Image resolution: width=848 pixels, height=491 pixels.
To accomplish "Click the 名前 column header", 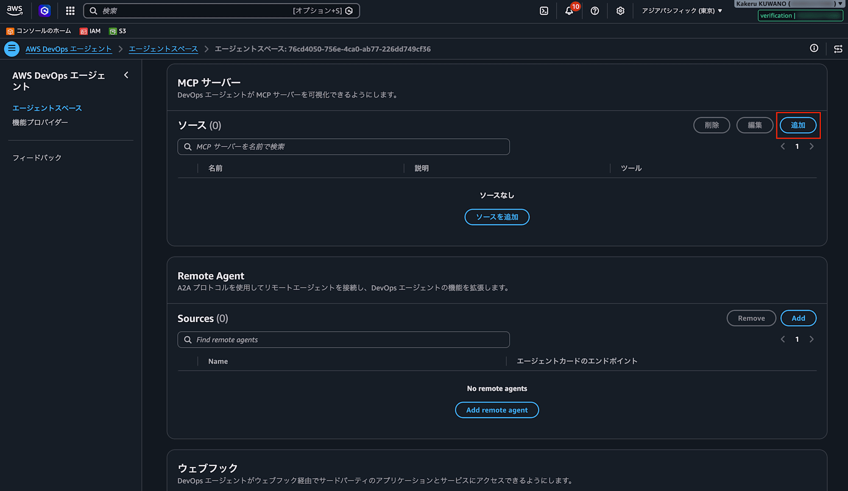I will (215, 168).
